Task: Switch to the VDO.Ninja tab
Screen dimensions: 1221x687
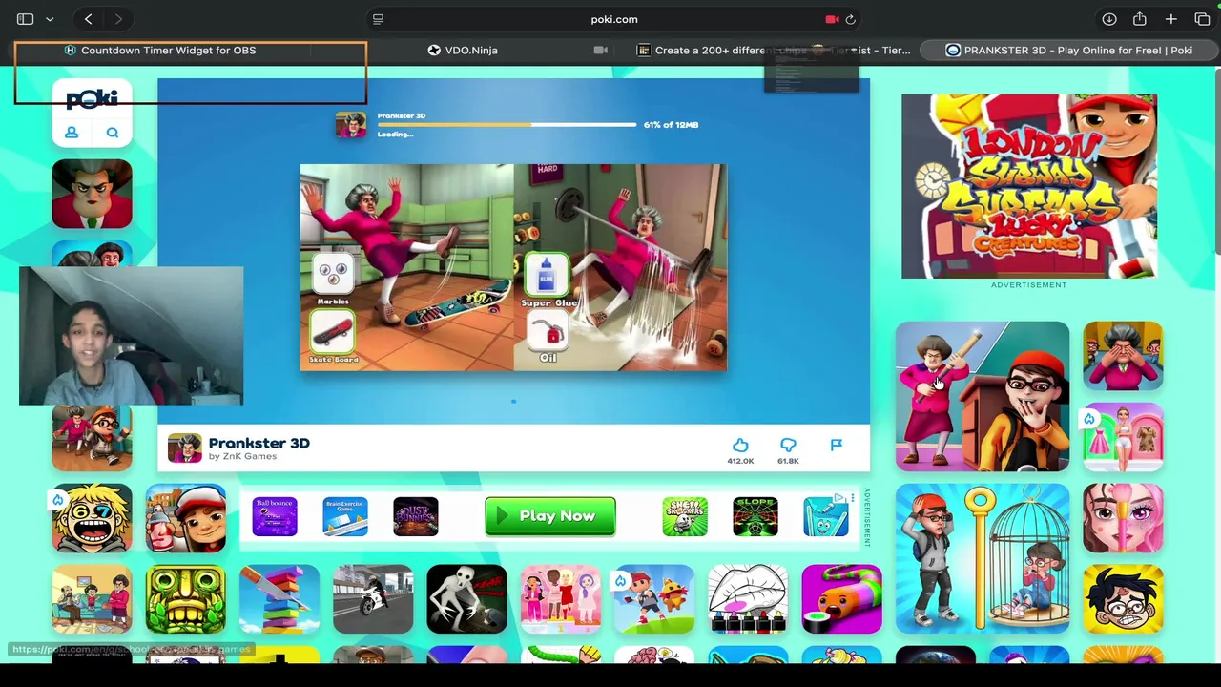Action: click(462, 50)
